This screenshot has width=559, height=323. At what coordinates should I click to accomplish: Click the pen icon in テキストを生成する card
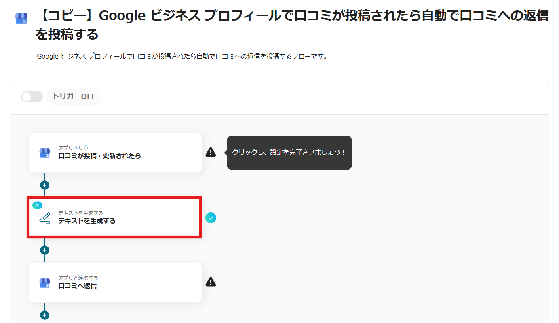(45, 218)
